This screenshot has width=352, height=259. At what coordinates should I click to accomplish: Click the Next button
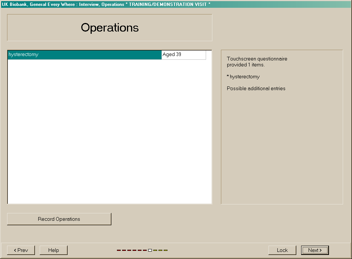tap(315, 250)
